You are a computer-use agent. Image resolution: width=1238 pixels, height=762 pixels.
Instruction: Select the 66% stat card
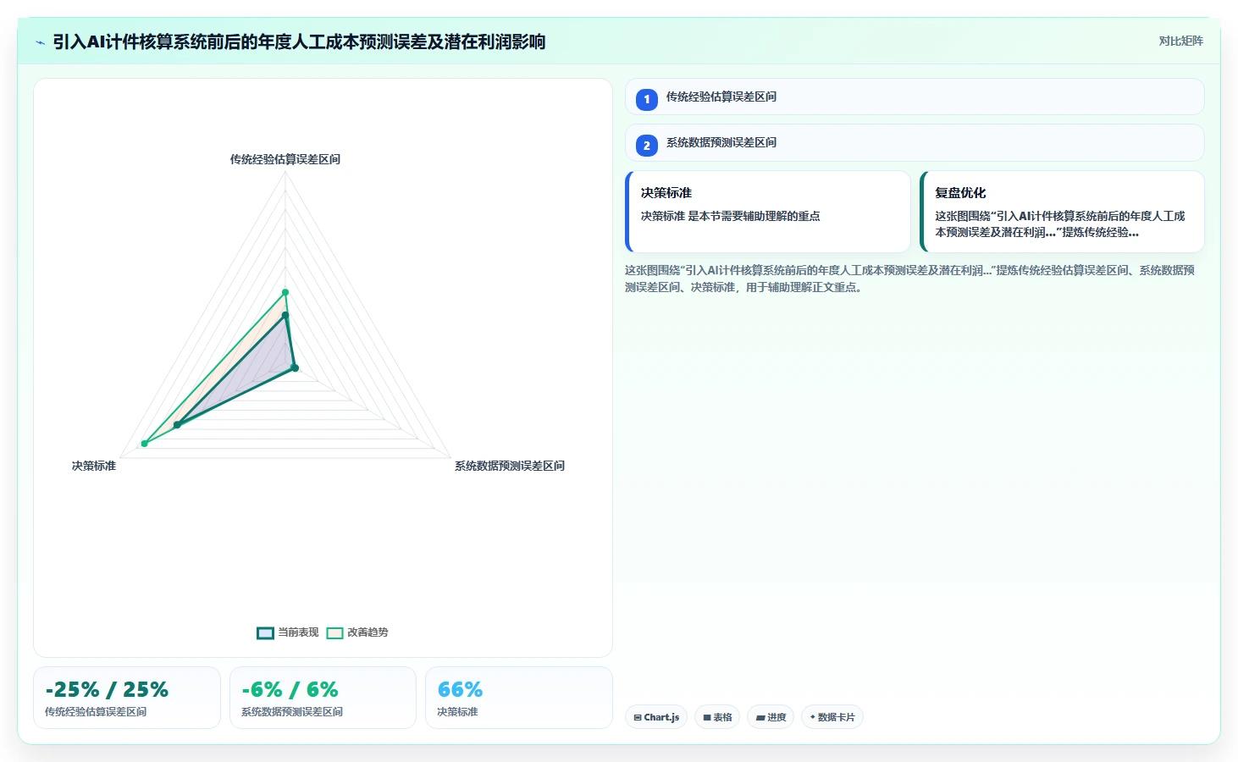pyautogui.click(x=519, y=698)
